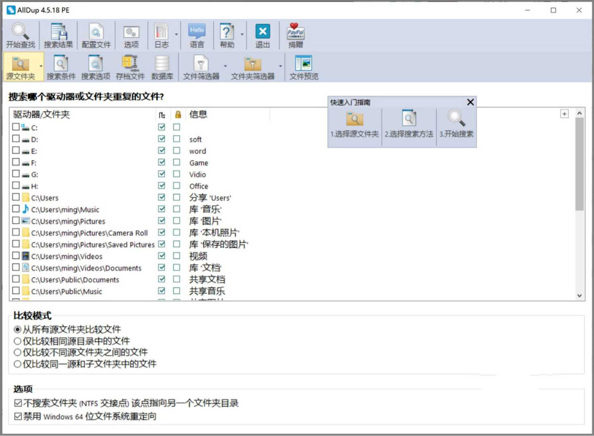Open the 配置文件 toolbar button
This screenshot has height=436, width=594.
click(96, 36)
